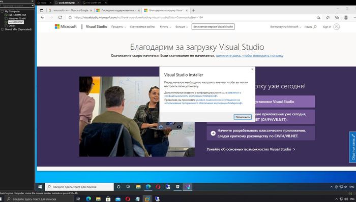Open Скачиваемые файлы menu item
The height and width of the screenshot is (202, 356).
[x=142, y=27]
